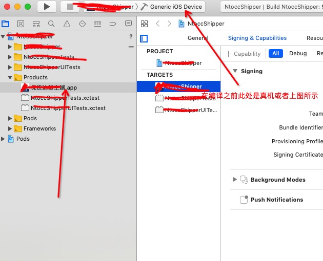The image size is (323, 261).
Task: Expand the Frameworks folder
Action: click(10, 128)
